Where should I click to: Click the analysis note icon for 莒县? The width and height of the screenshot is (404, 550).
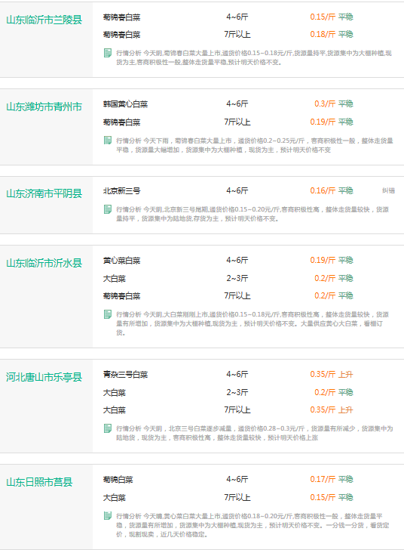click(108, 515)
